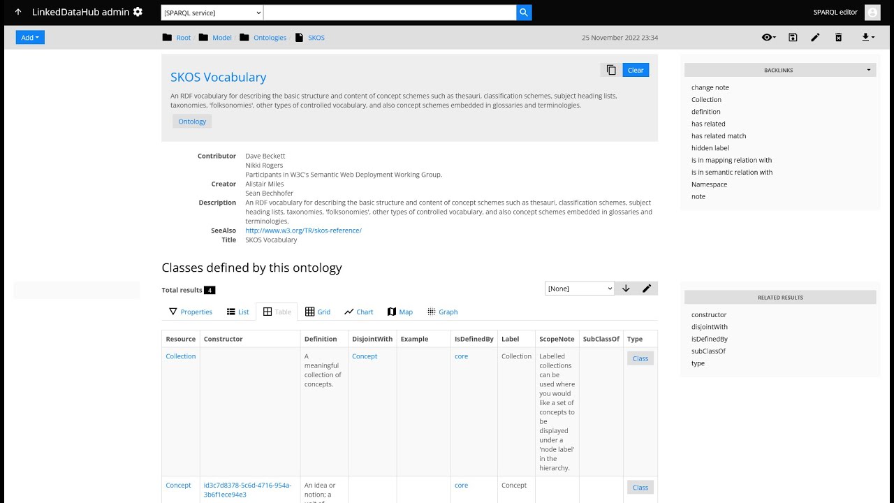Click the 'isDefinedBy' related result
The height and width of the screenshot is (503, 894).
[x=710, y=339]
